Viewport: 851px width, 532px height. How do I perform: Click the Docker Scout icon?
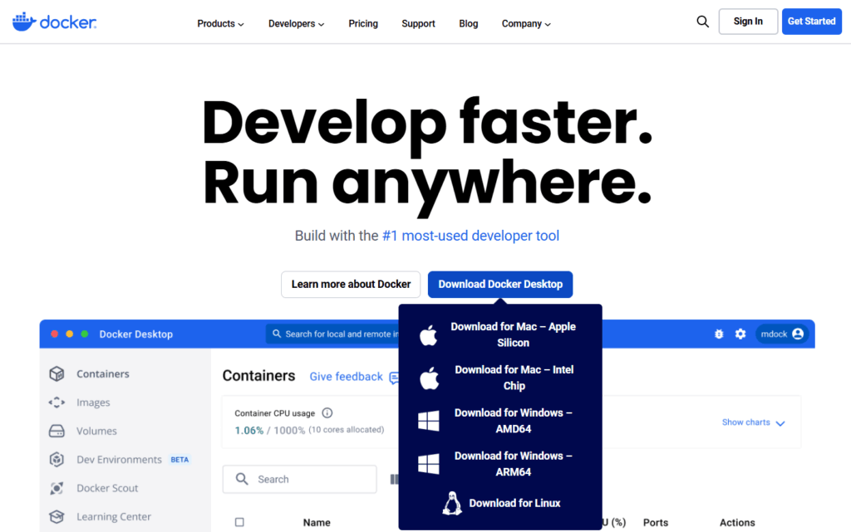click(57, 488)
